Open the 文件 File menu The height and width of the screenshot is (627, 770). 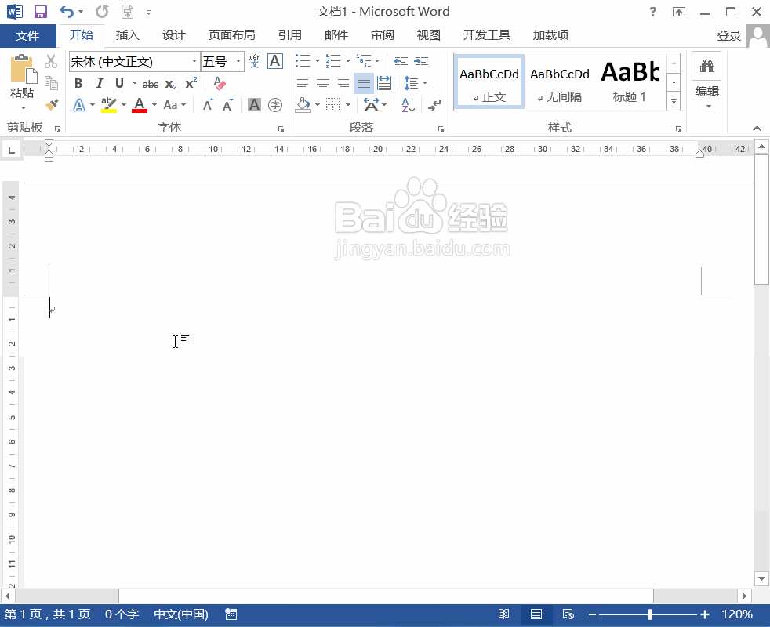click(27, 36)
